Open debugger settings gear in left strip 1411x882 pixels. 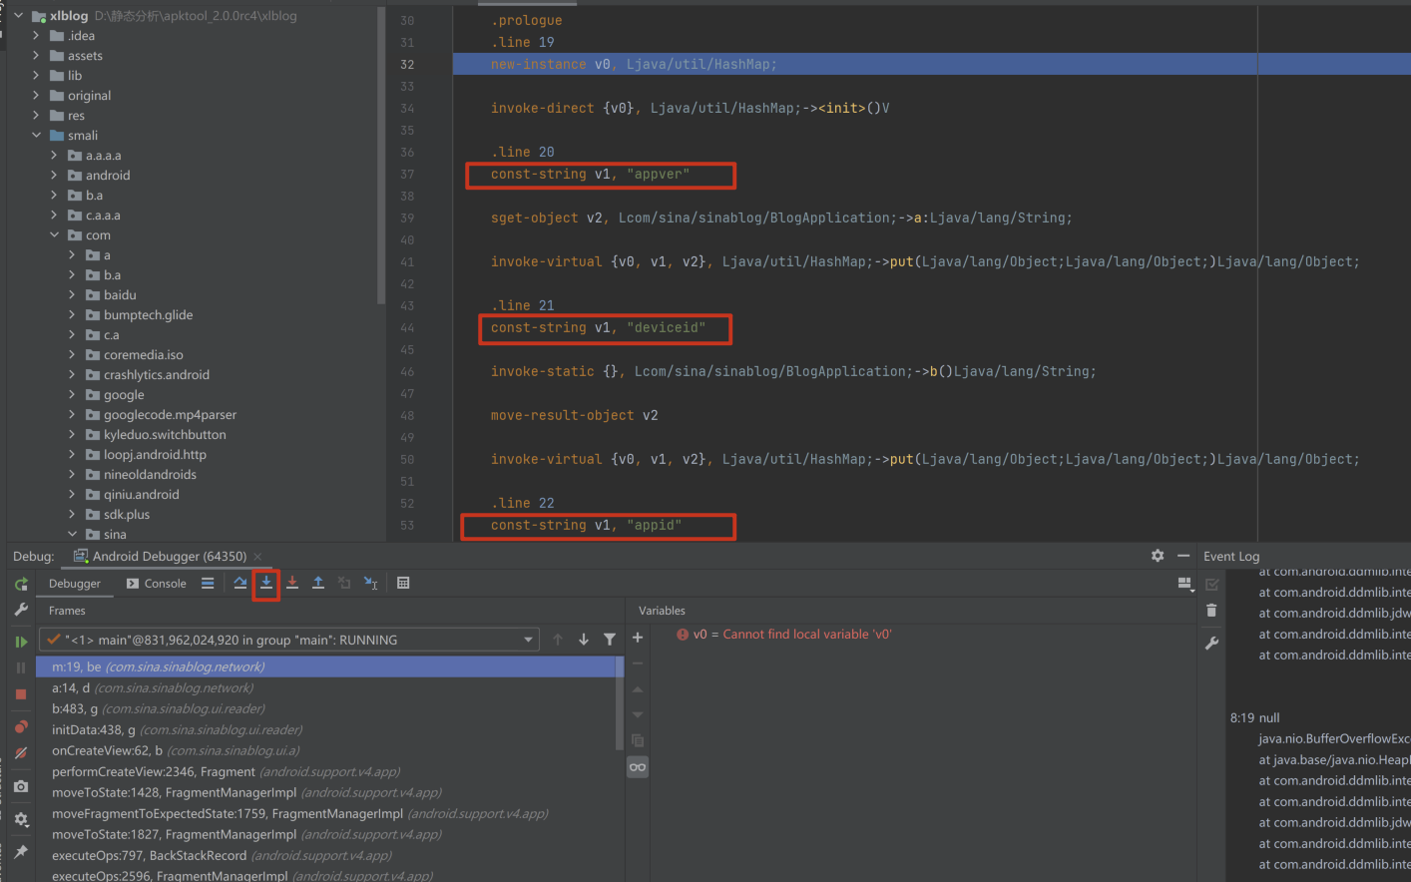[21, 819]
